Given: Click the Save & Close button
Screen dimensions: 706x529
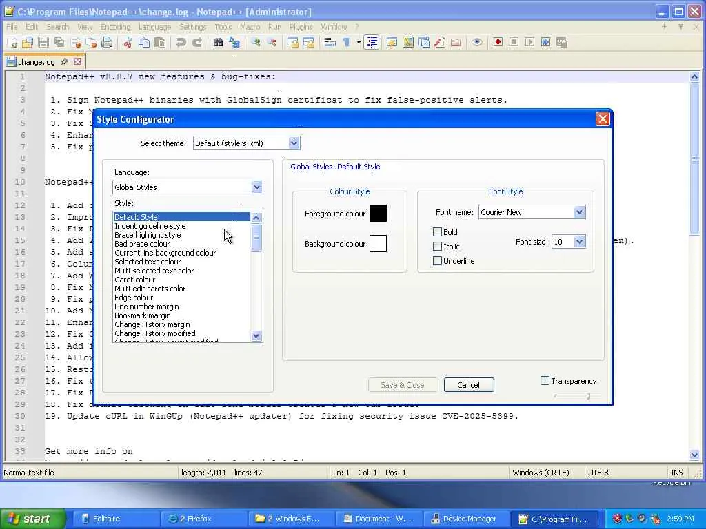Looking at the screenshot, I should point(403,385).
